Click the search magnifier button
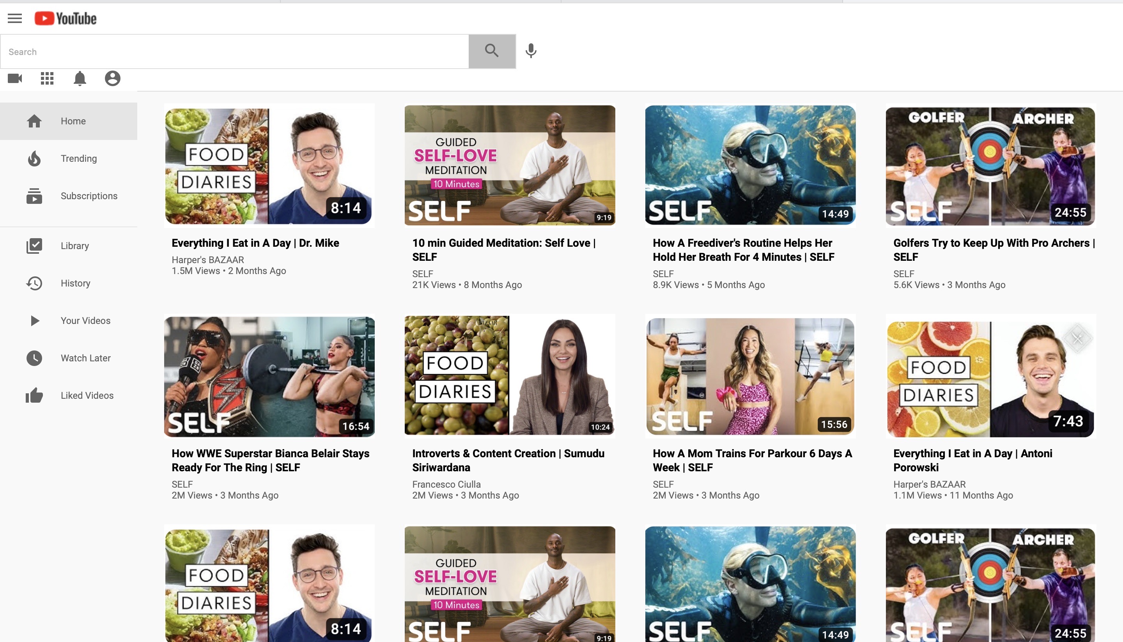The width and height of the screenshot is (1123, 642). (x=491, y=51)
